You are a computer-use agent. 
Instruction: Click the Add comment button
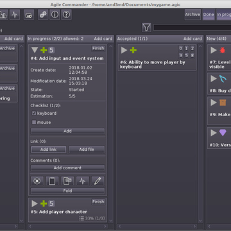point(67,168)
